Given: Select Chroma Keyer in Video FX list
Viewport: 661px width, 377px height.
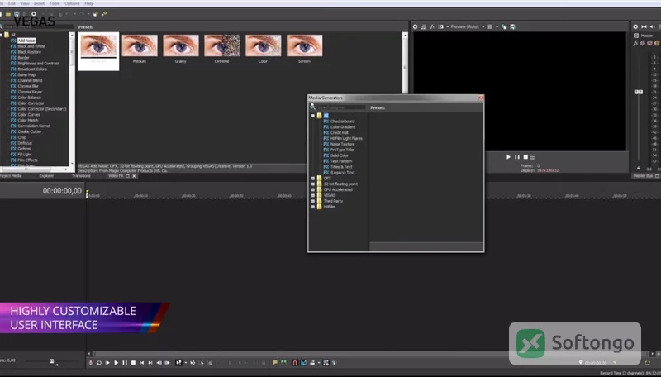Looking at the screenshot, I should pos(30,92).
